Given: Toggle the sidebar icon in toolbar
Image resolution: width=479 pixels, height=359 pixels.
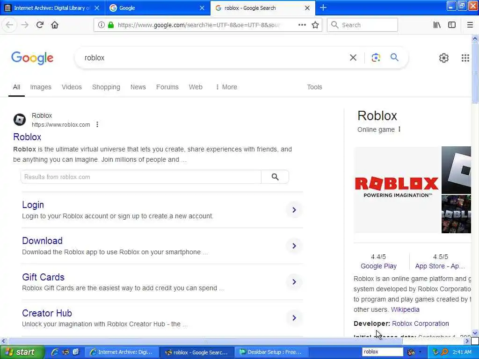Looking at the screenshot, I should [452, 25].
